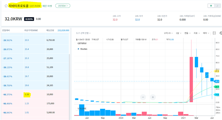Image resolution: width=222 pixels, height=120 pixels.
Task: Select order price 1.15
Action: click(x=27, y=104)
